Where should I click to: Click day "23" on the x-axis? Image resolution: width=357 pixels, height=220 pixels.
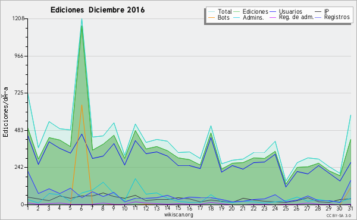[x=264, y=208]
